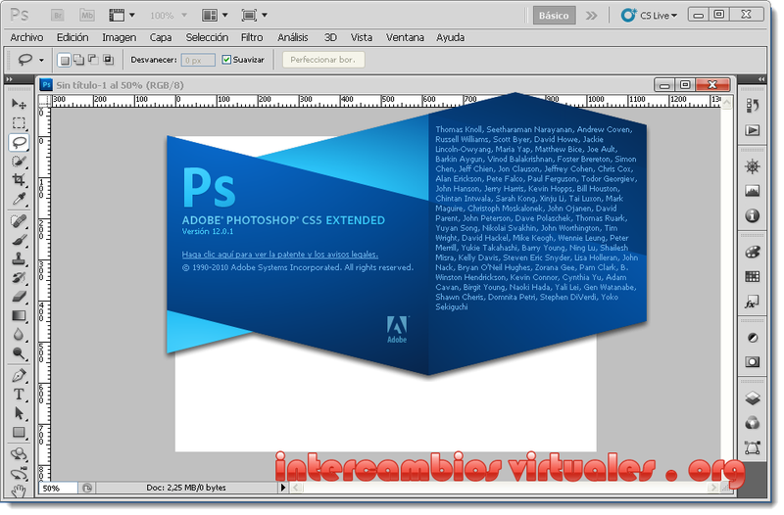Select the Path Selection tool
The height and width of the screenshot is (515, 784).
(x=19, y=413)
